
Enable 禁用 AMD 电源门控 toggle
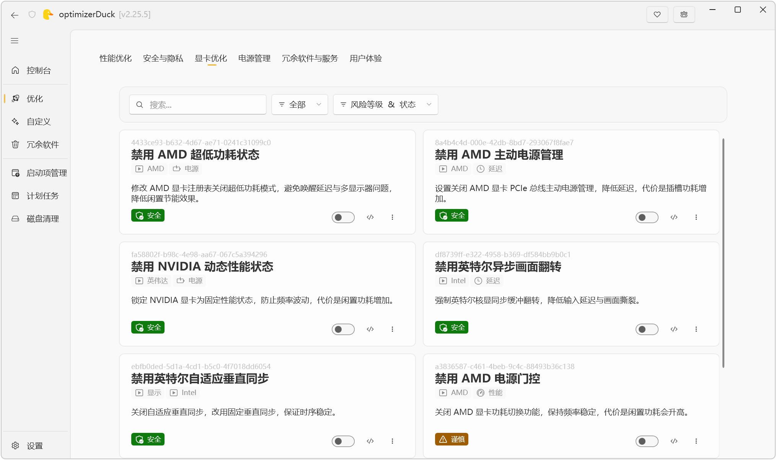click(647, 441)
